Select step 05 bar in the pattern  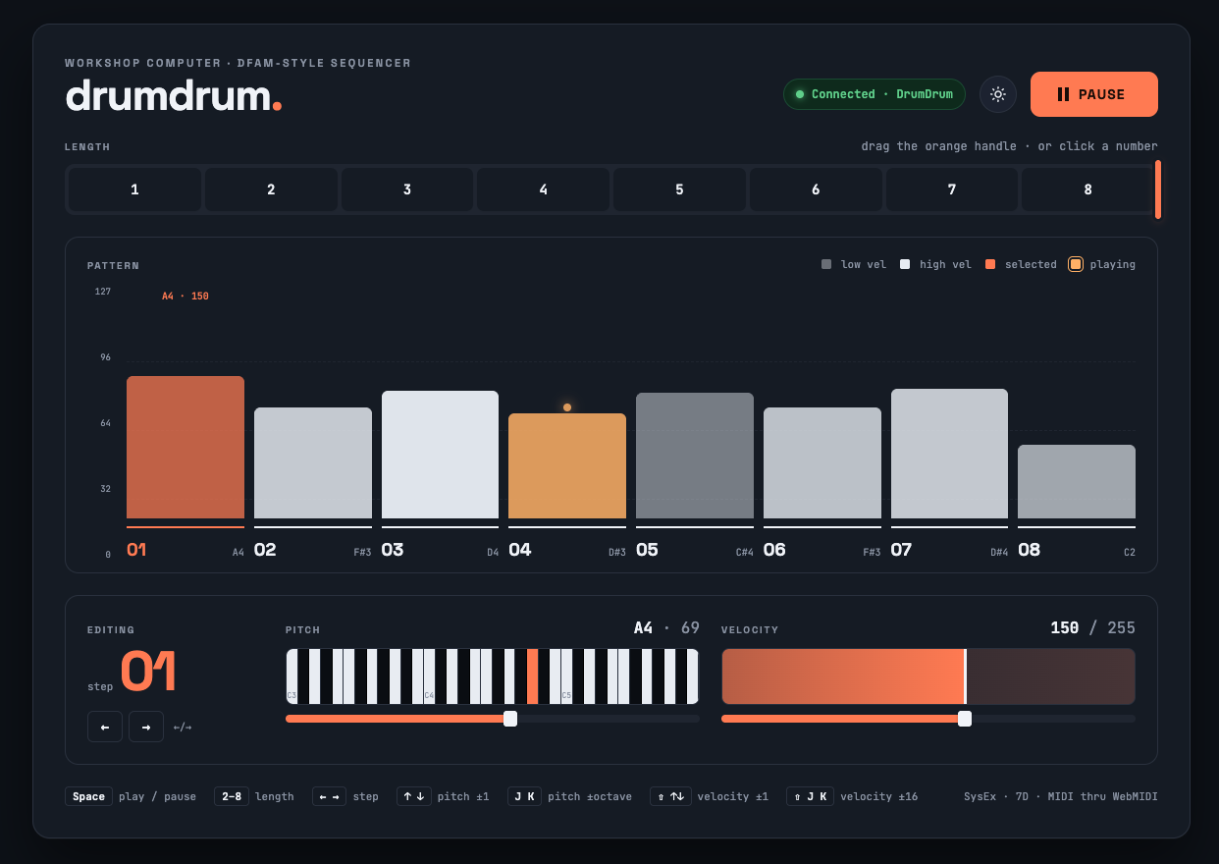(695, 456)
